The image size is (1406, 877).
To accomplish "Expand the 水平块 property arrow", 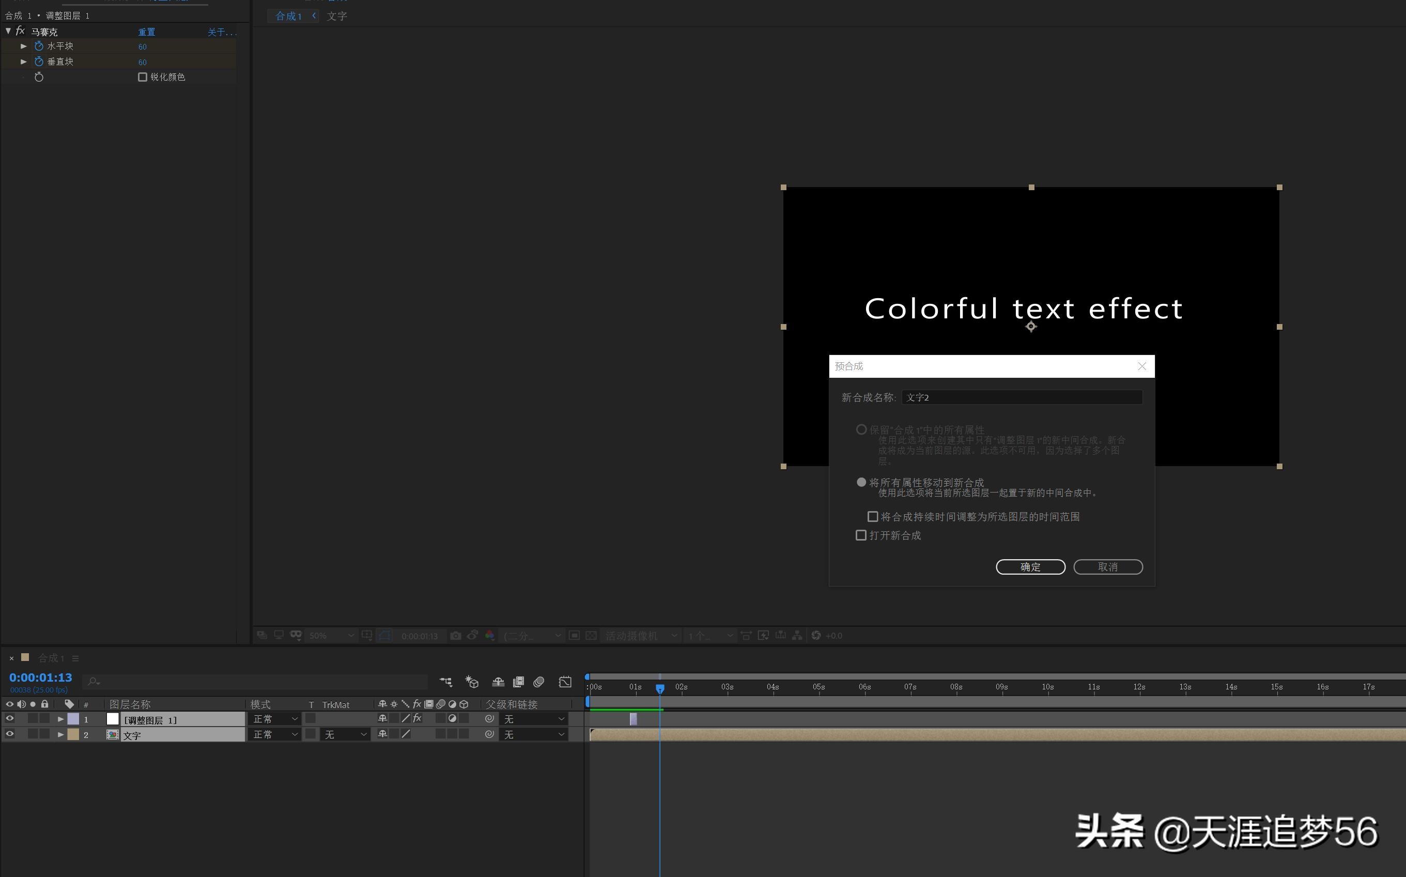I will click(x=24, y=46).
